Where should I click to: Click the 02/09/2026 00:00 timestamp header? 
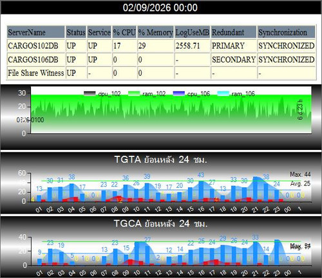tap(160, 8)
